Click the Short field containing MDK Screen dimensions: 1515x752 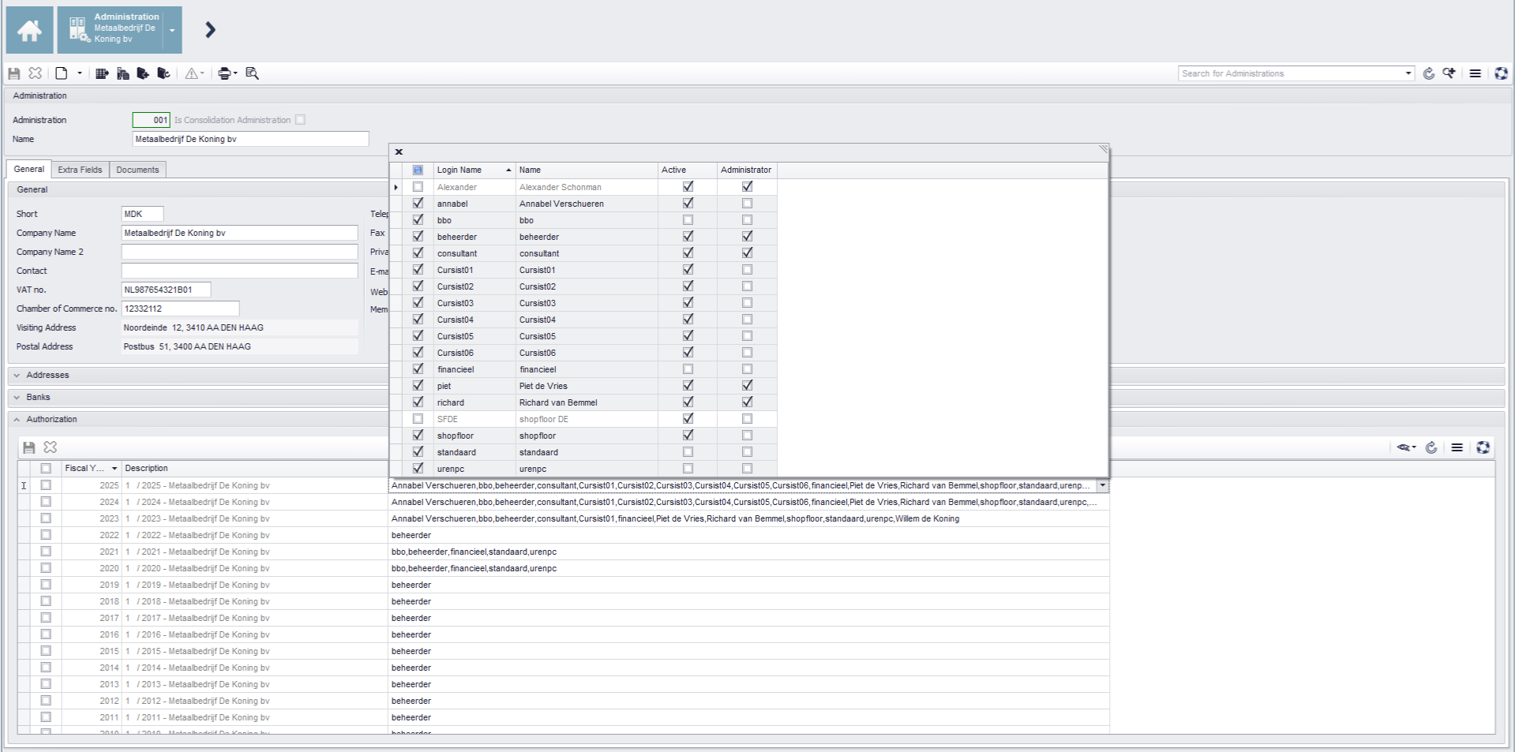click(142, 214)
